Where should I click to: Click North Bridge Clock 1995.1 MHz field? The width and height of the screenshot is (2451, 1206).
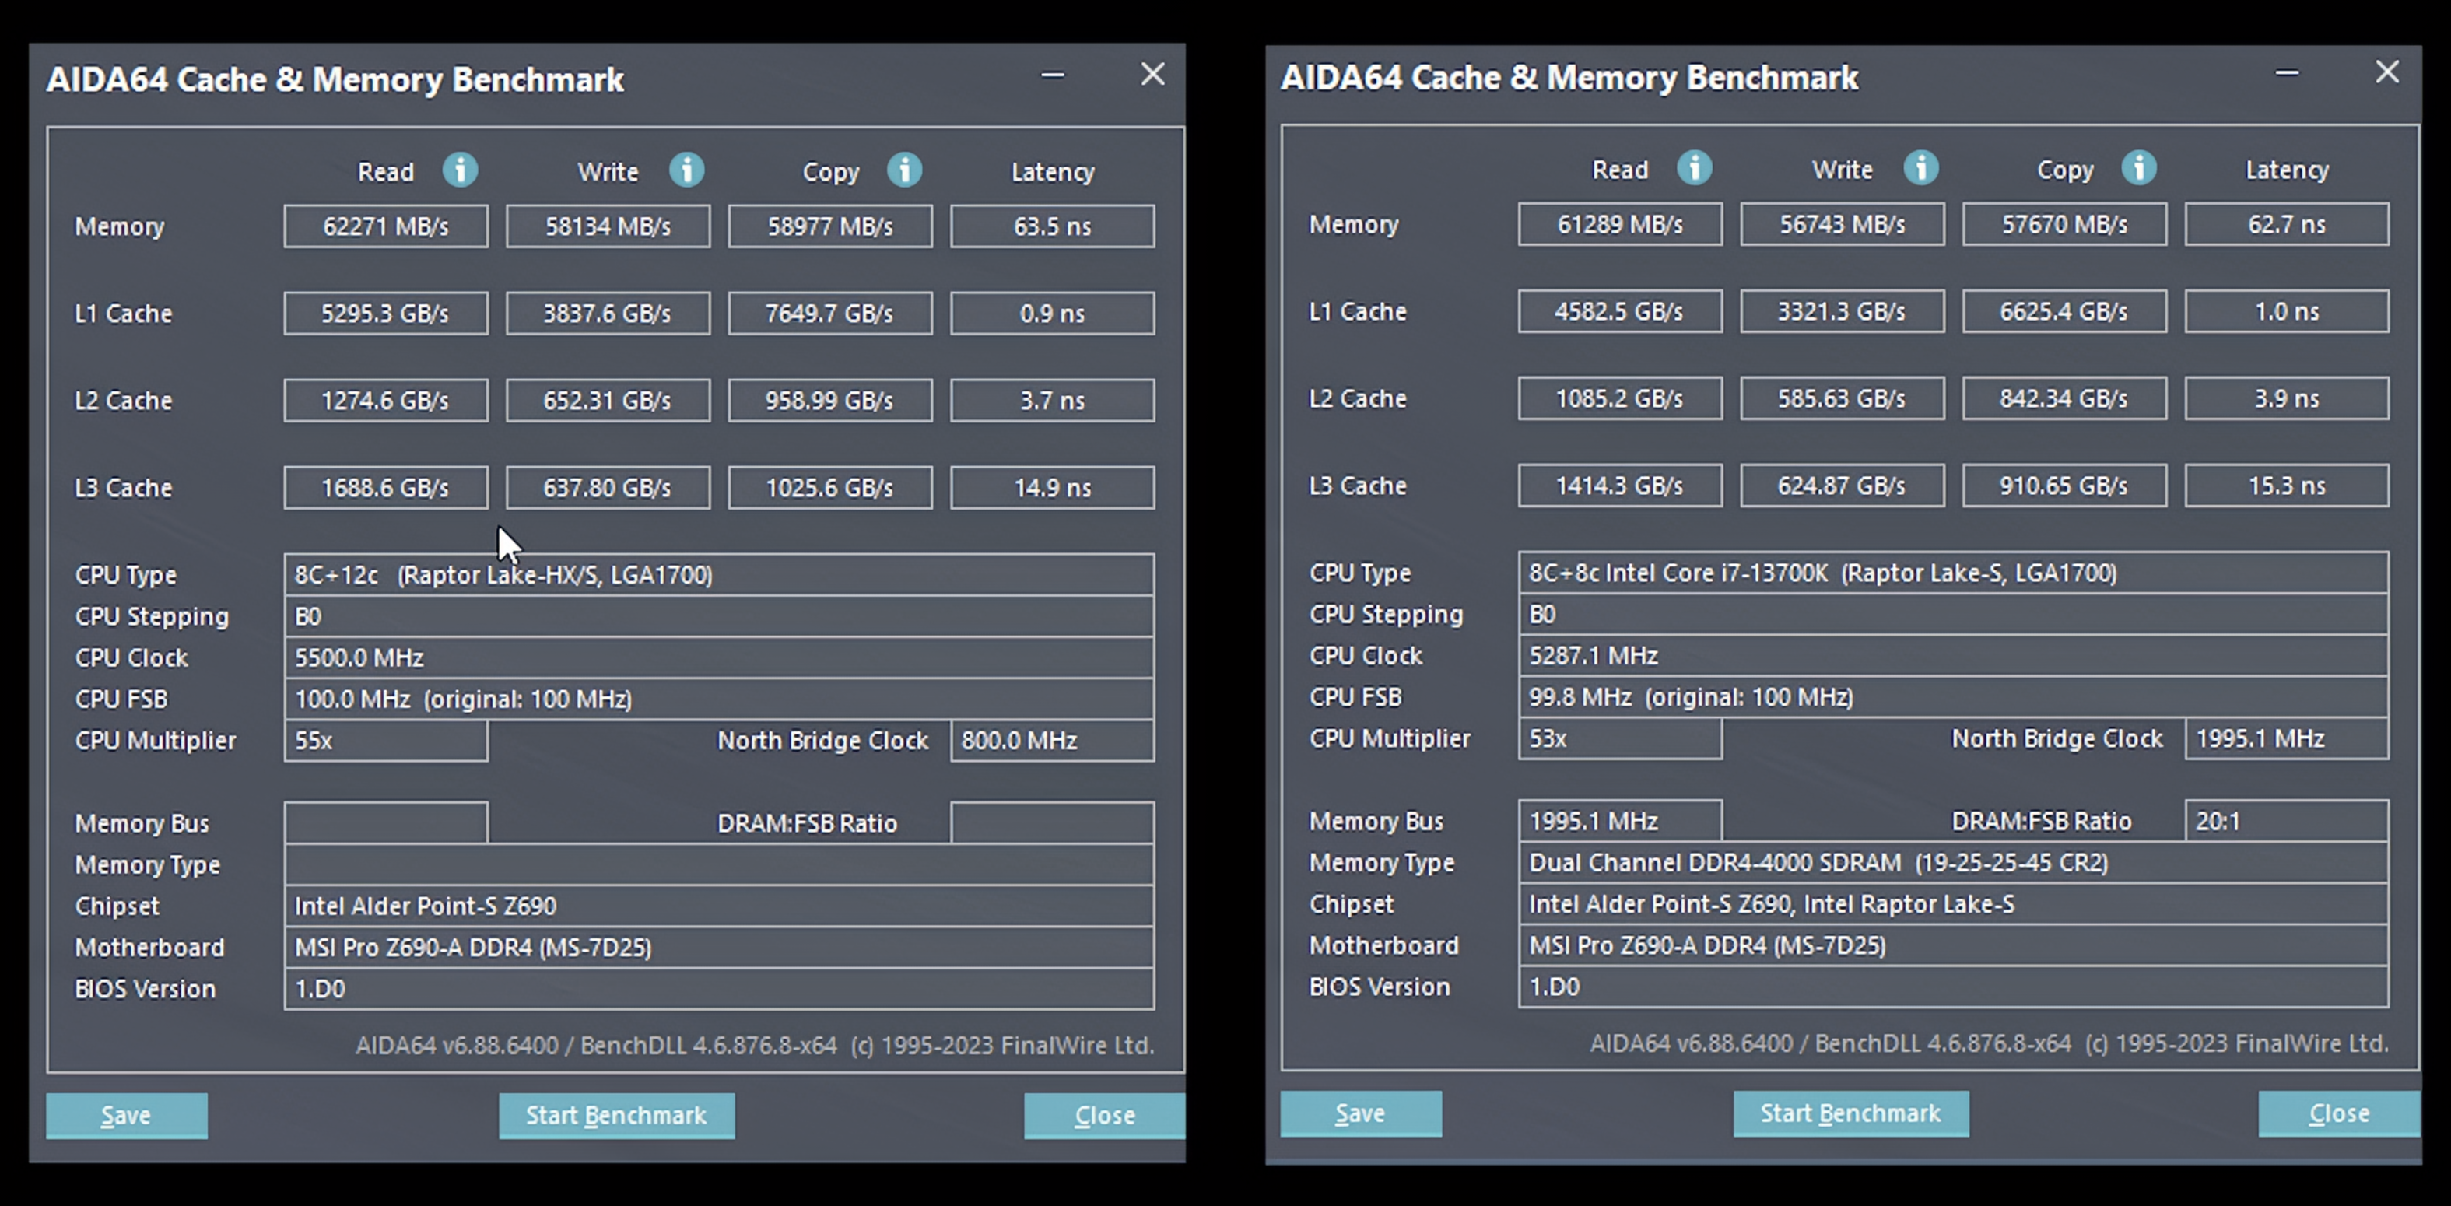pyautogui.click(x=2286, y=738)
